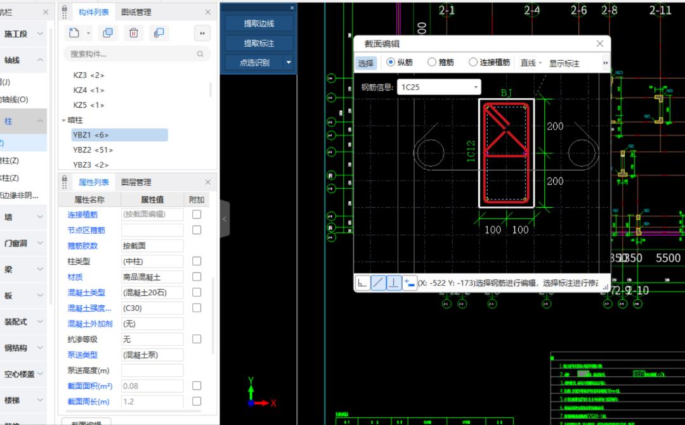Switch to the 构件列表 tab
Image resolution: width=685 pixels, height=425 pixels.
click(93, 12)
